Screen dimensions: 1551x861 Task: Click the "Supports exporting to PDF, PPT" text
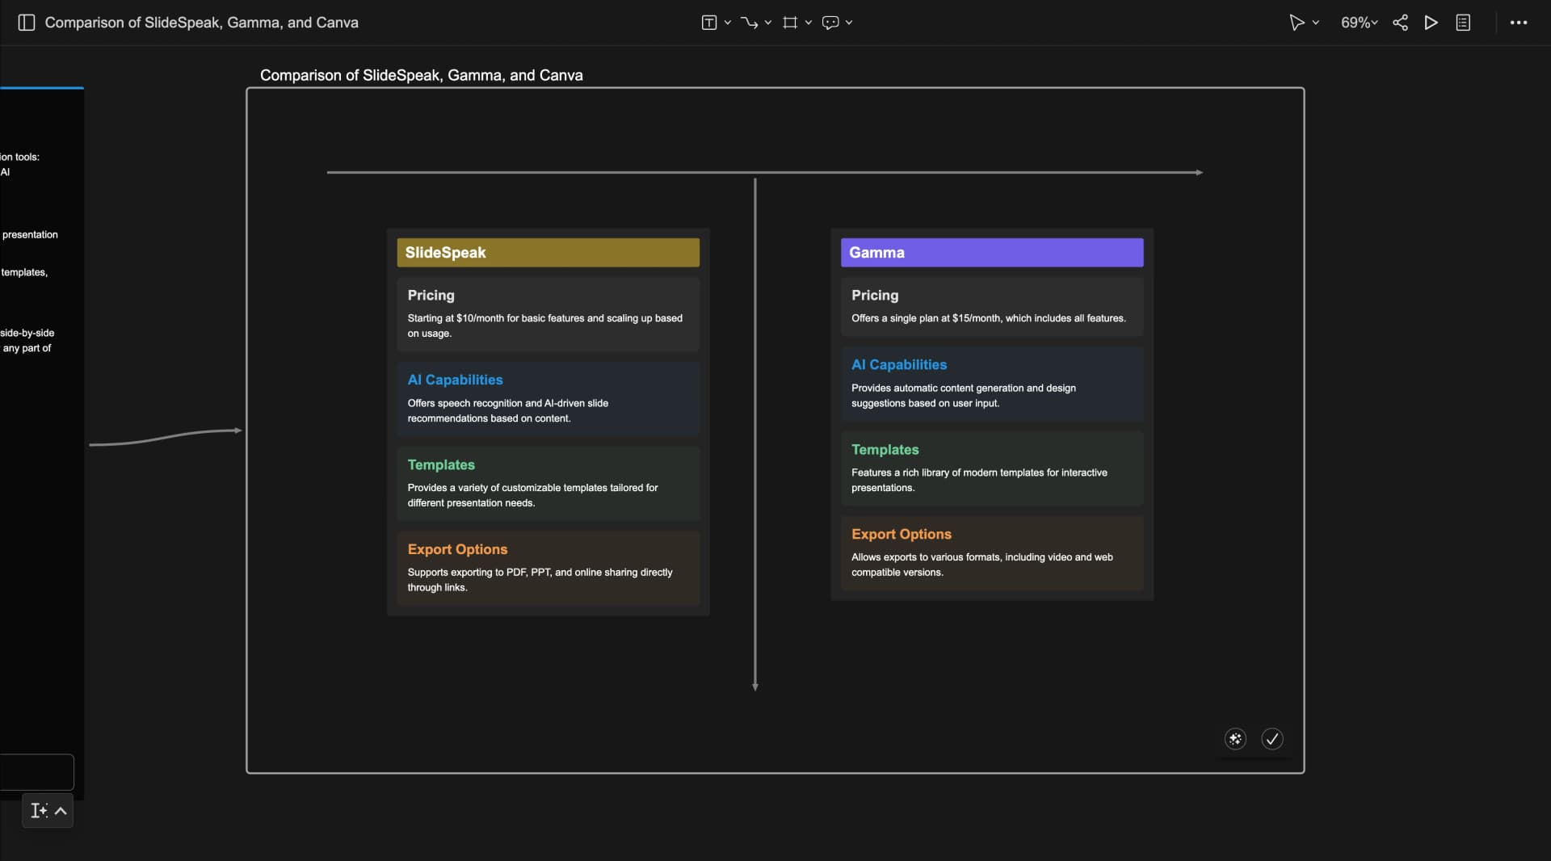[x=540, y=580]
